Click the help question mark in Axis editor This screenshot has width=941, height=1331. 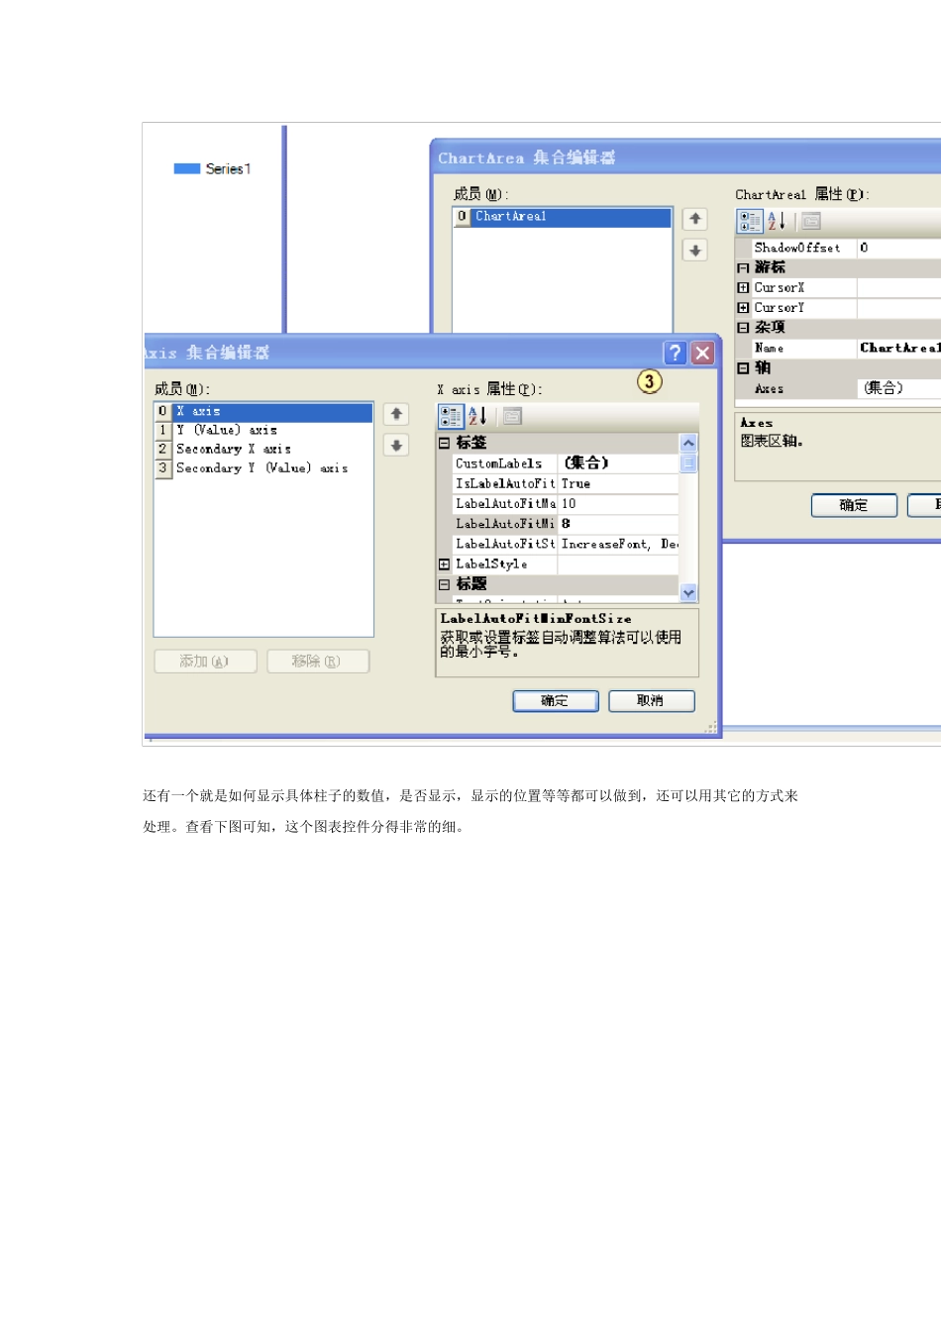tap(676, 353)
